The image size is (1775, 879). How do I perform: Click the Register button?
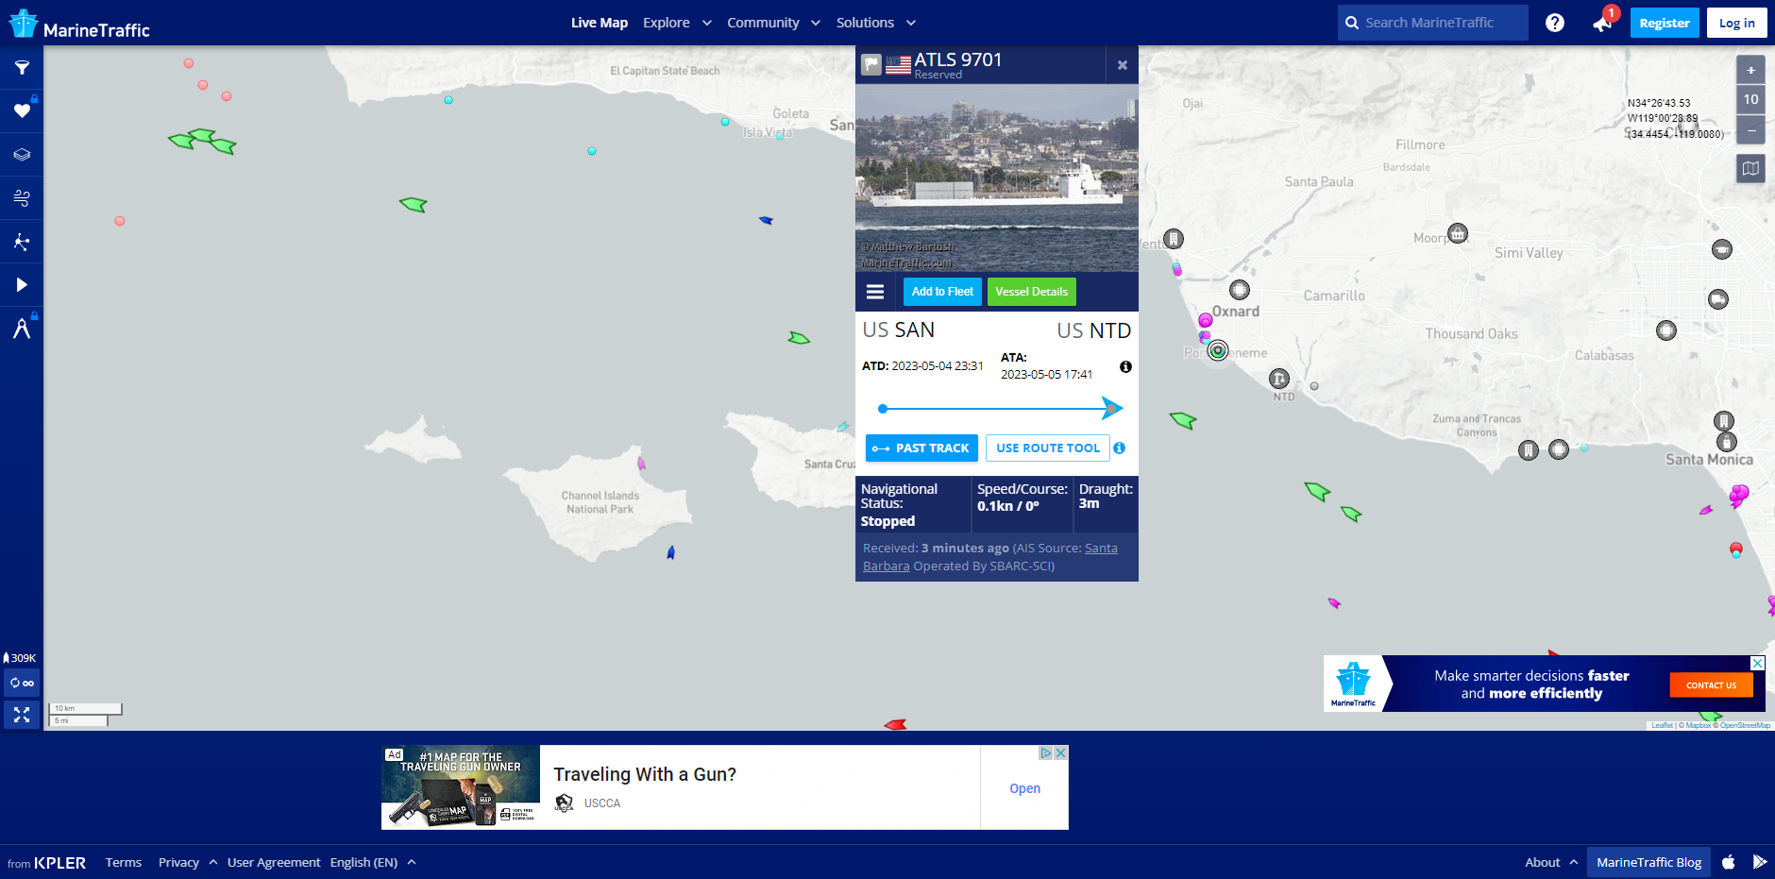coord(1665,23)
